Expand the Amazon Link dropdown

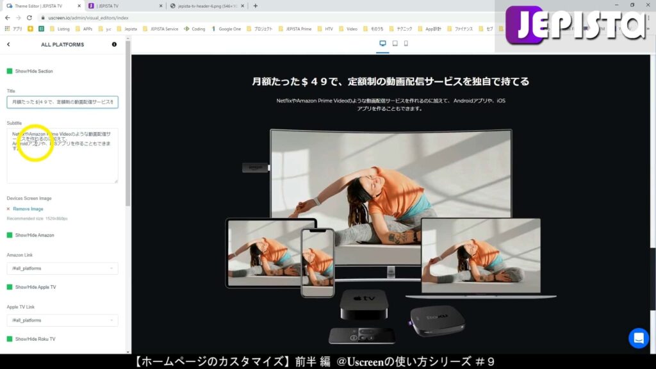(62, 268)
